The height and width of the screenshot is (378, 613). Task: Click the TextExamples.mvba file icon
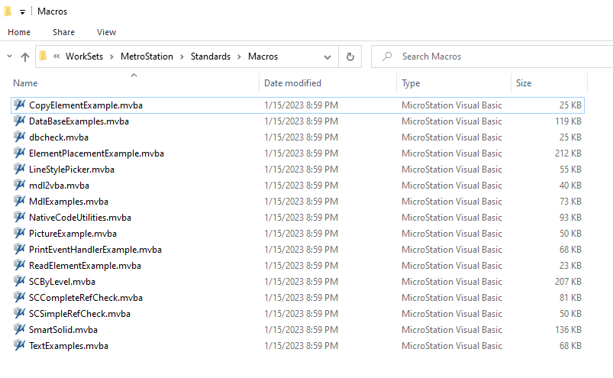pos(19,345)
